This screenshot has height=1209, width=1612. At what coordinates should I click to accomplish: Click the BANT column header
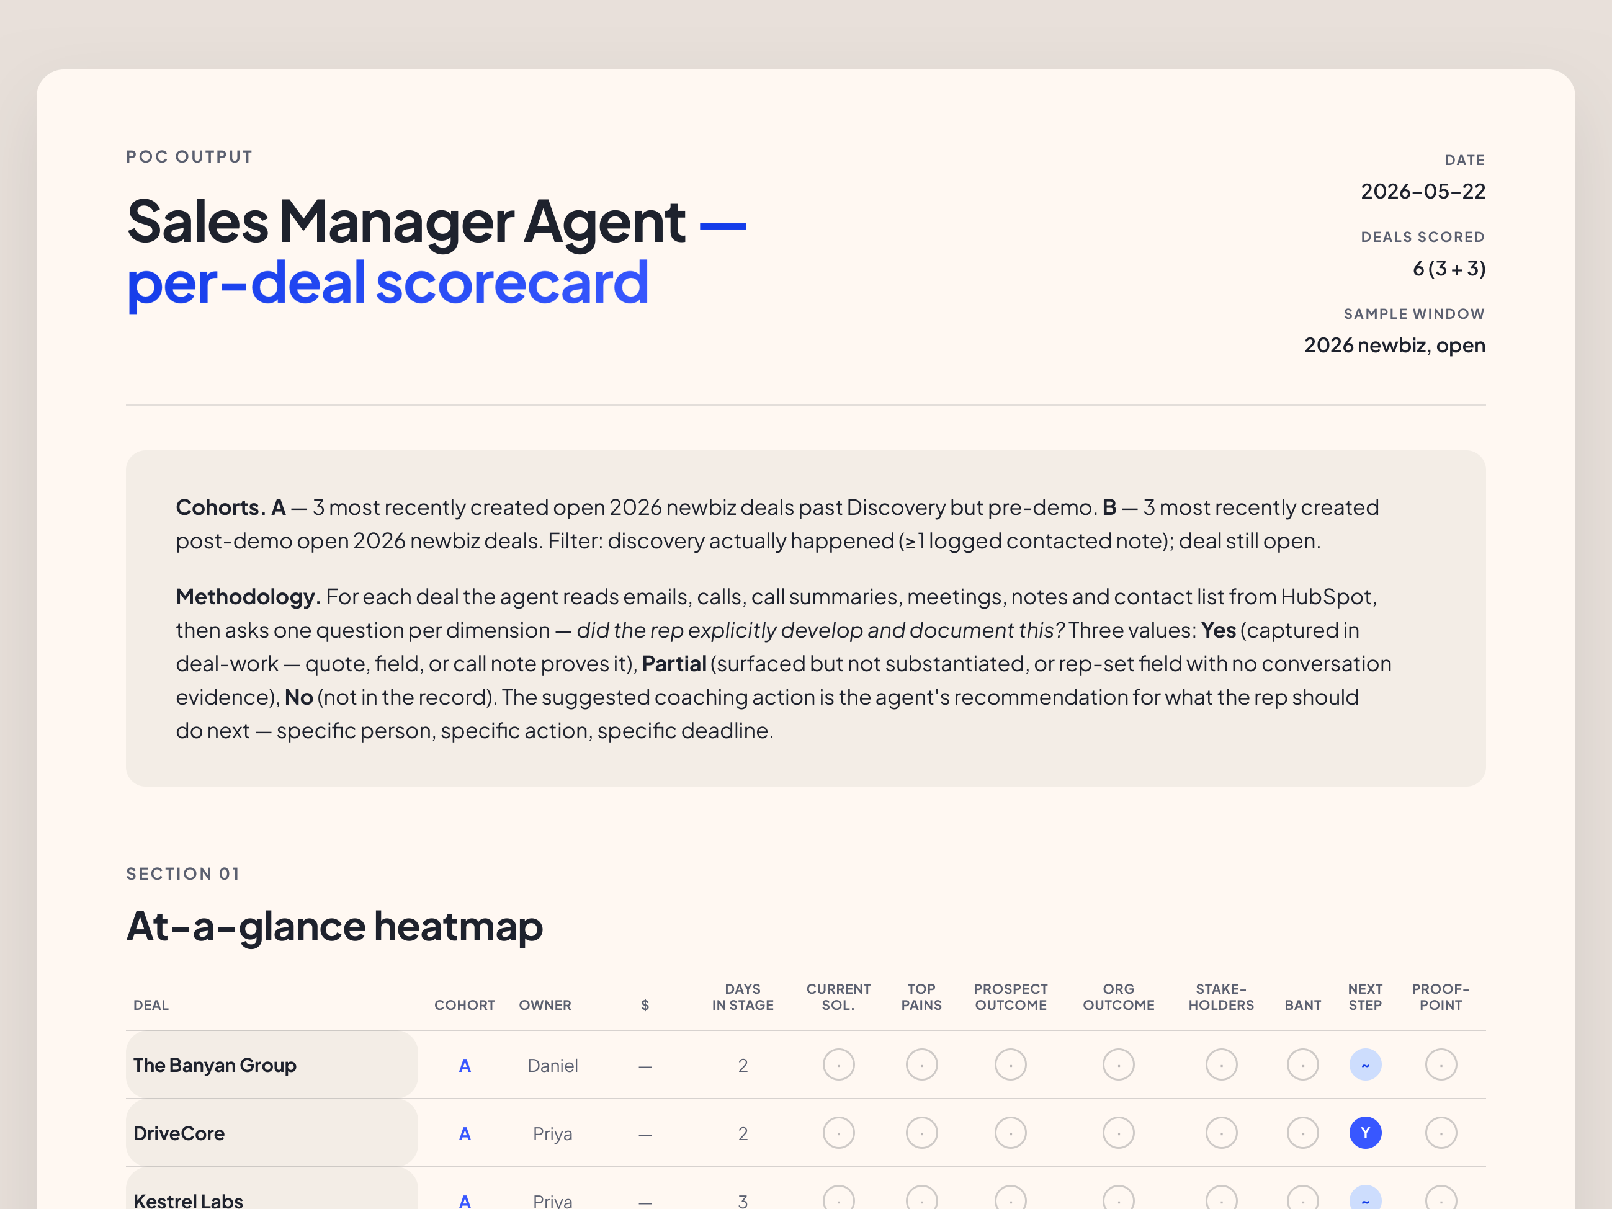[1302, 1005]
